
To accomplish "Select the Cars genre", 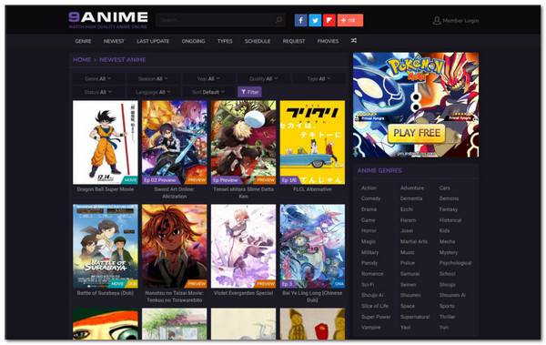I will pyautogui.click(x=445, y=188).
